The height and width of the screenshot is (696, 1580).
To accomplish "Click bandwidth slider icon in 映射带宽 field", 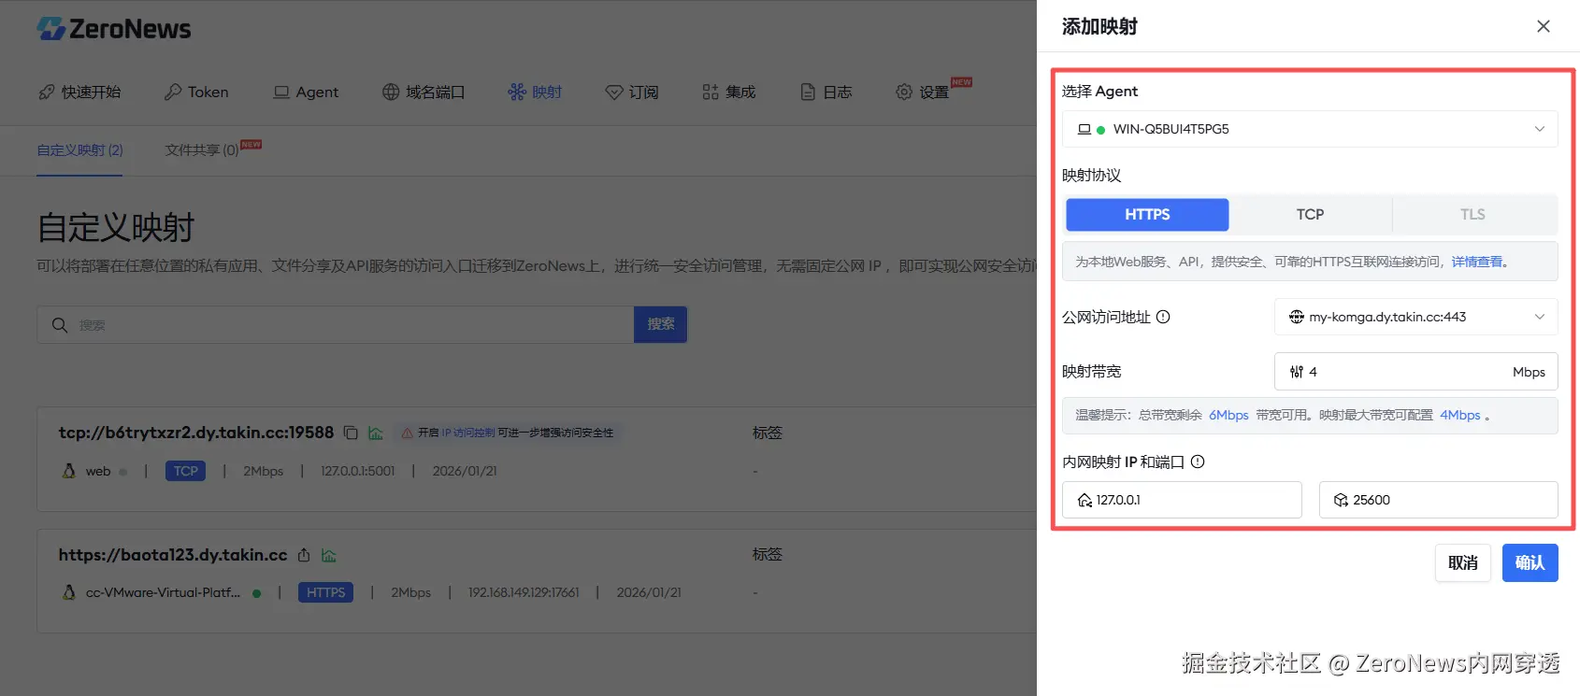I will (x=1297, y=372).
